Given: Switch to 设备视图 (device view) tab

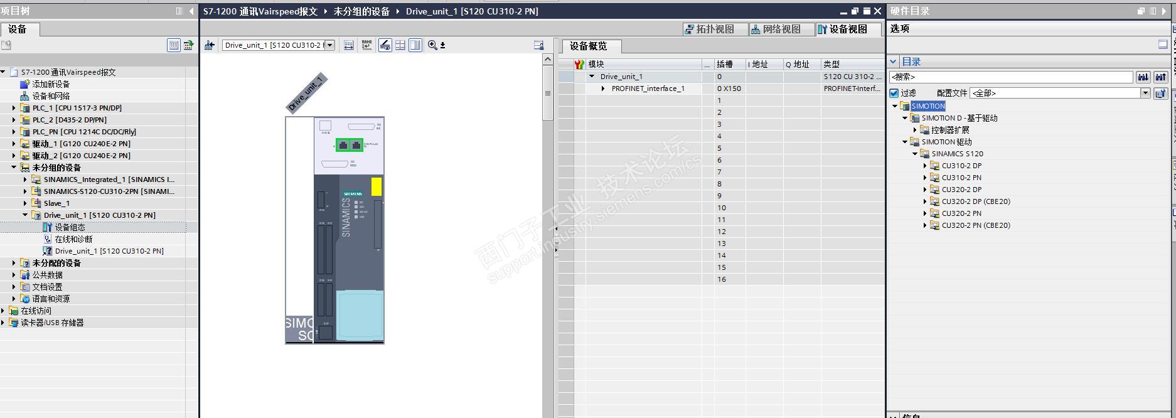Looking at the screenshot, I should (848, 29).
